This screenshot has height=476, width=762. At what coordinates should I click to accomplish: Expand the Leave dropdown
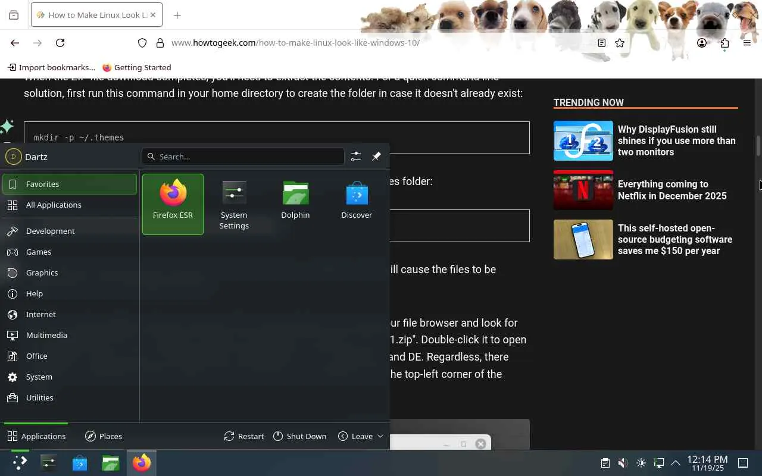361,436
